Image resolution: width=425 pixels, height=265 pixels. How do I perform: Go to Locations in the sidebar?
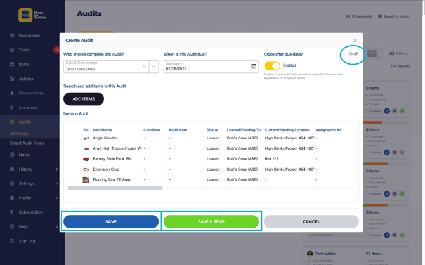(28, 108)
